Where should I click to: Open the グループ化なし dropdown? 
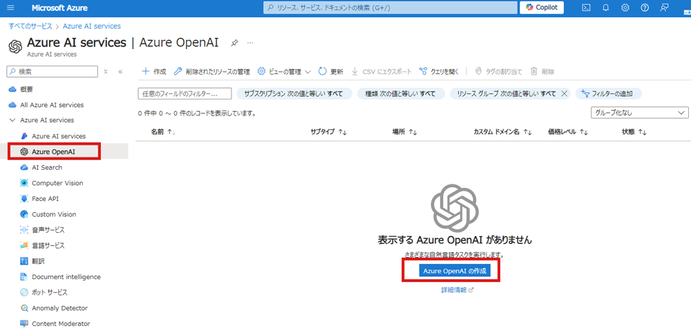click(639, 113)
